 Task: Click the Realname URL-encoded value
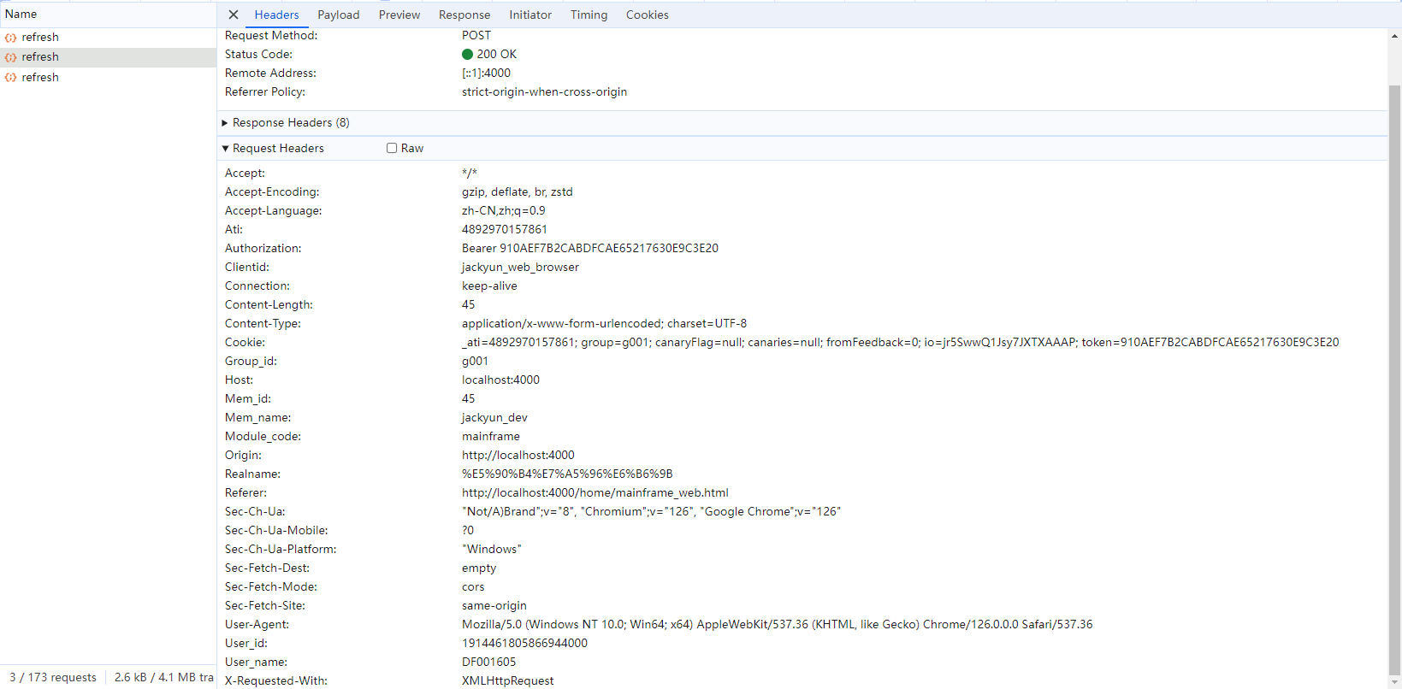coord(567,474)
